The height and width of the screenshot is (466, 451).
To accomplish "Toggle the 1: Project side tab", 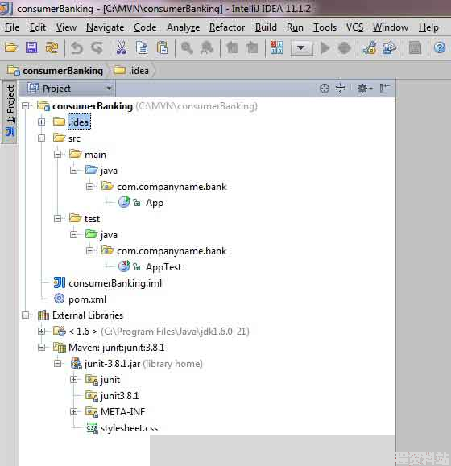I will pos(10,111).
